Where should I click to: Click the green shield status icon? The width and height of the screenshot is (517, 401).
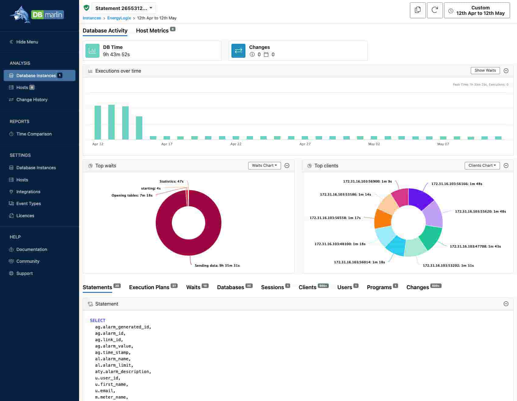(x=87, y=8)
